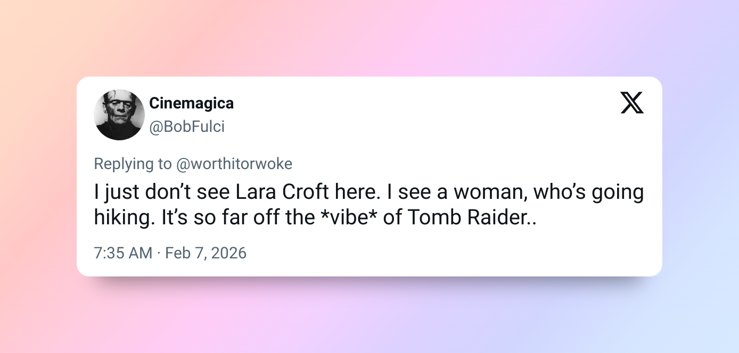Open the @worthitorwoke mention
Viewport: 739px width, 353px height.
click(234, 164)
